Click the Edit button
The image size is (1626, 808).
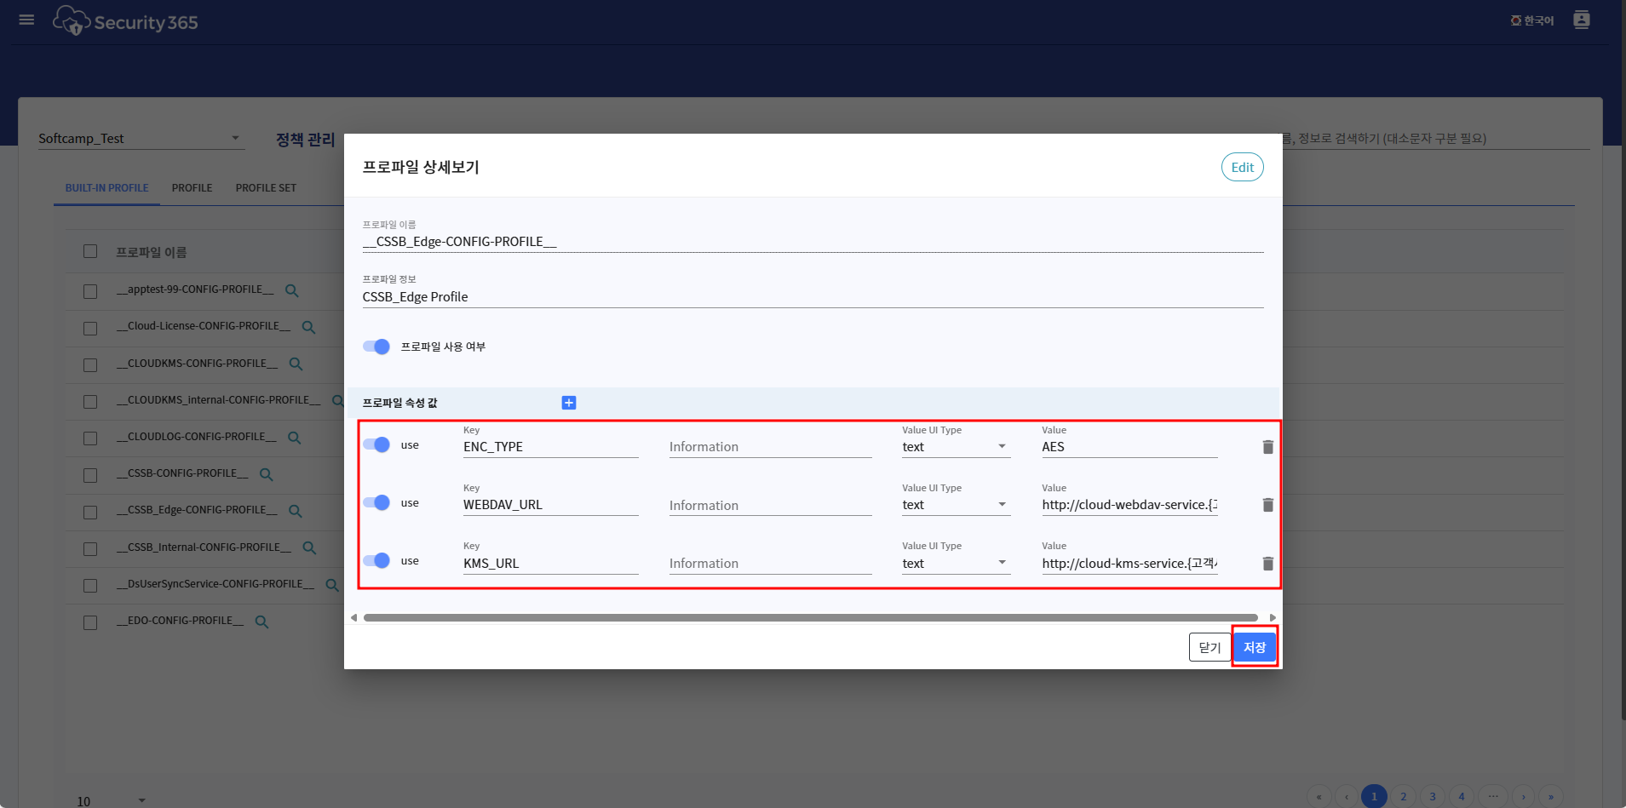coord(1242,167)
